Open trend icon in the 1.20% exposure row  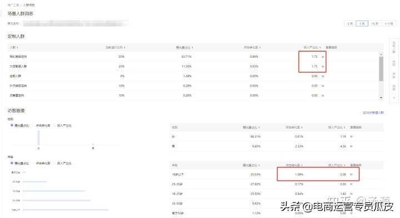coord(323,76)
